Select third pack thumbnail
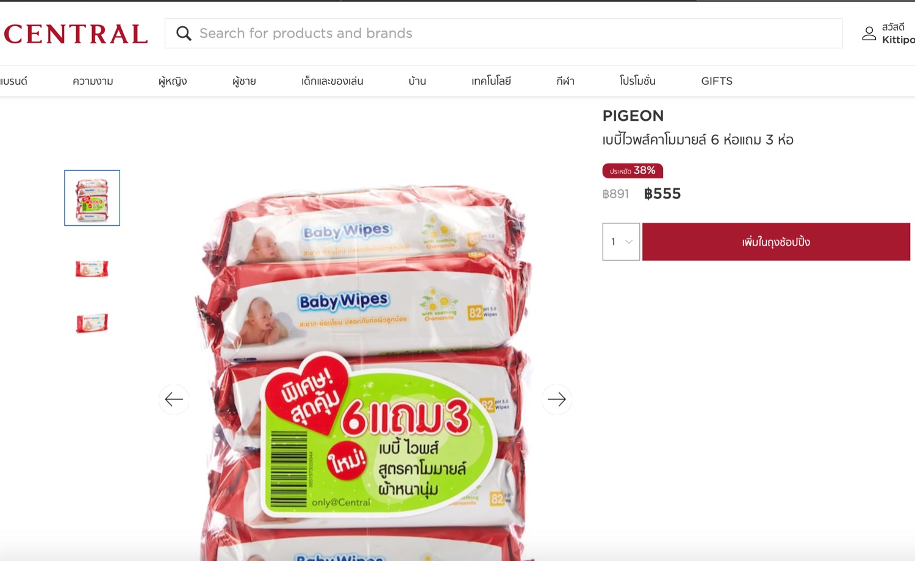915x561 pixels. pos(92,323)
